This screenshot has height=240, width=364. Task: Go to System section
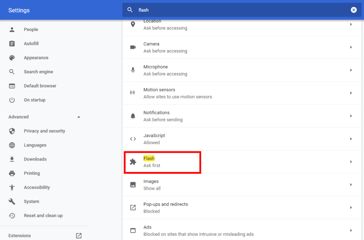click(31, 202)
